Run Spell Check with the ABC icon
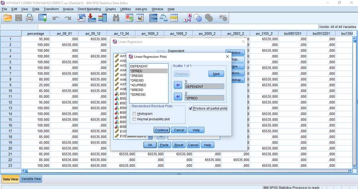Screen dimensions: 358x189 pos(223,18)
